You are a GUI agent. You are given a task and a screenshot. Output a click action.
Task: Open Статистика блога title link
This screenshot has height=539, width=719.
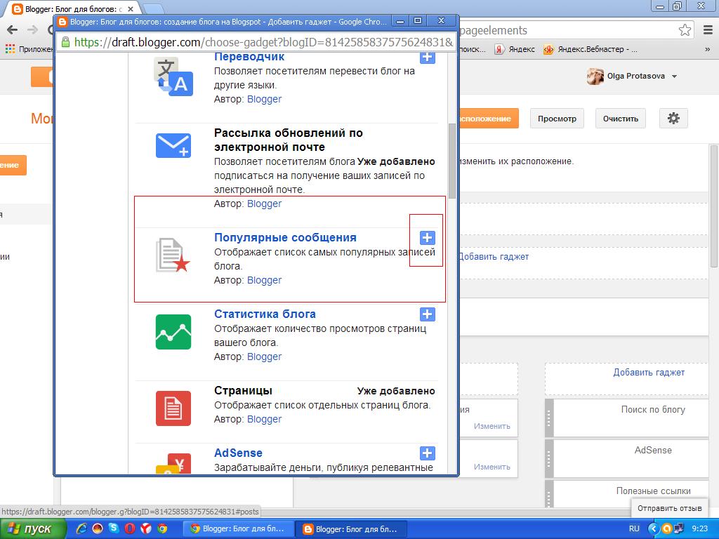[x=265, y=314]
